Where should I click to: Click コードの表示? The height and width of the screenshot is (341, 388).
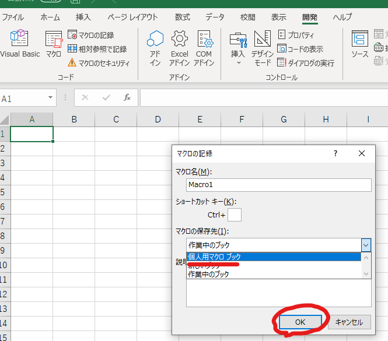[x=300, y=49]
